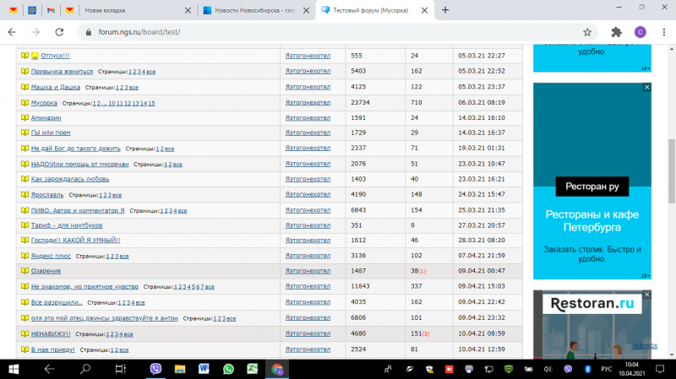Screen dimensions: 676x379
Task: Open the Word icon in taskbar
Action: (x=204, y=369)
